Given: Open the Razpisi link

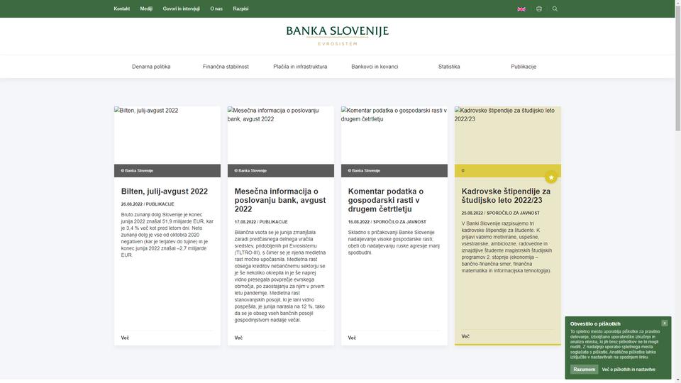Looking at the screenshot, I should click(x=240, y=9).
